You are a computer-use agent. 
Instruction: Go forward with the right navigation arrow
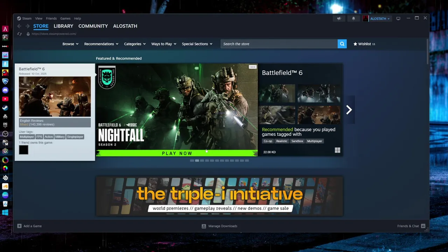[27, 26]
